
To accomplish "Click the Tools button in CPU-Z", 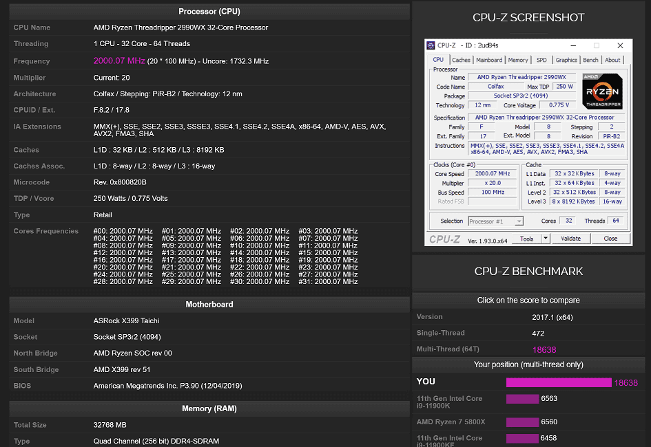I will click(526, 239).
